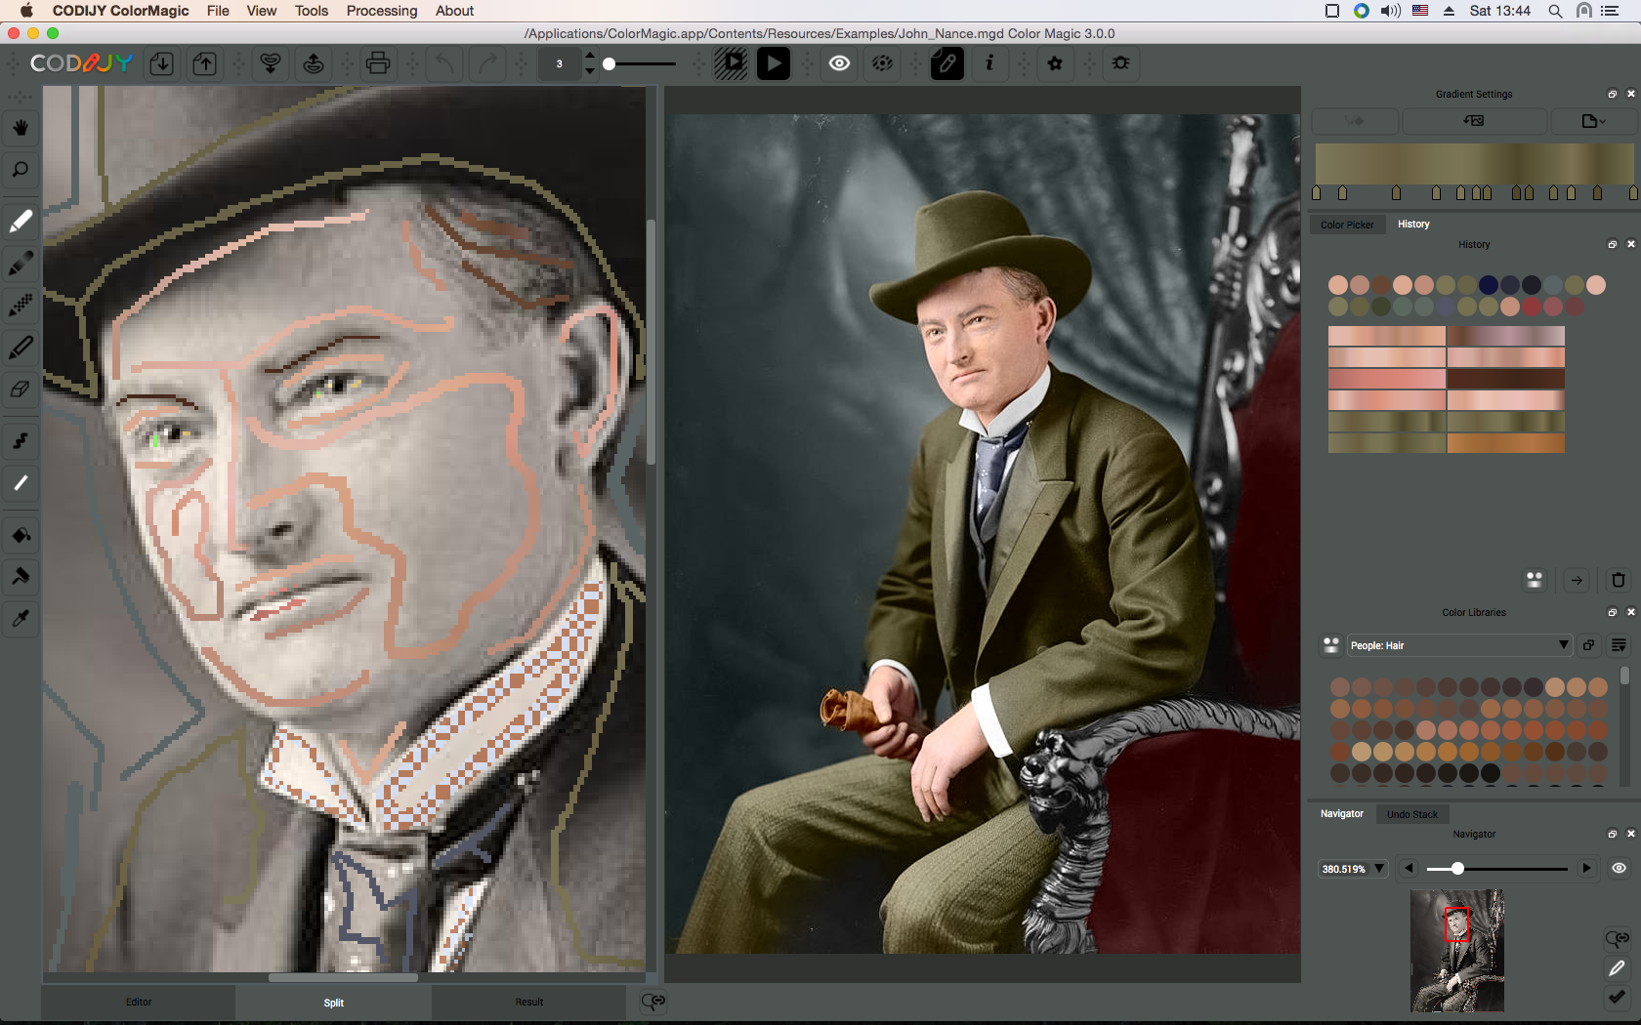Click the Print icon in toolbar
This screenshot has height=1025, width=1641.
click(x=378, y=63)
